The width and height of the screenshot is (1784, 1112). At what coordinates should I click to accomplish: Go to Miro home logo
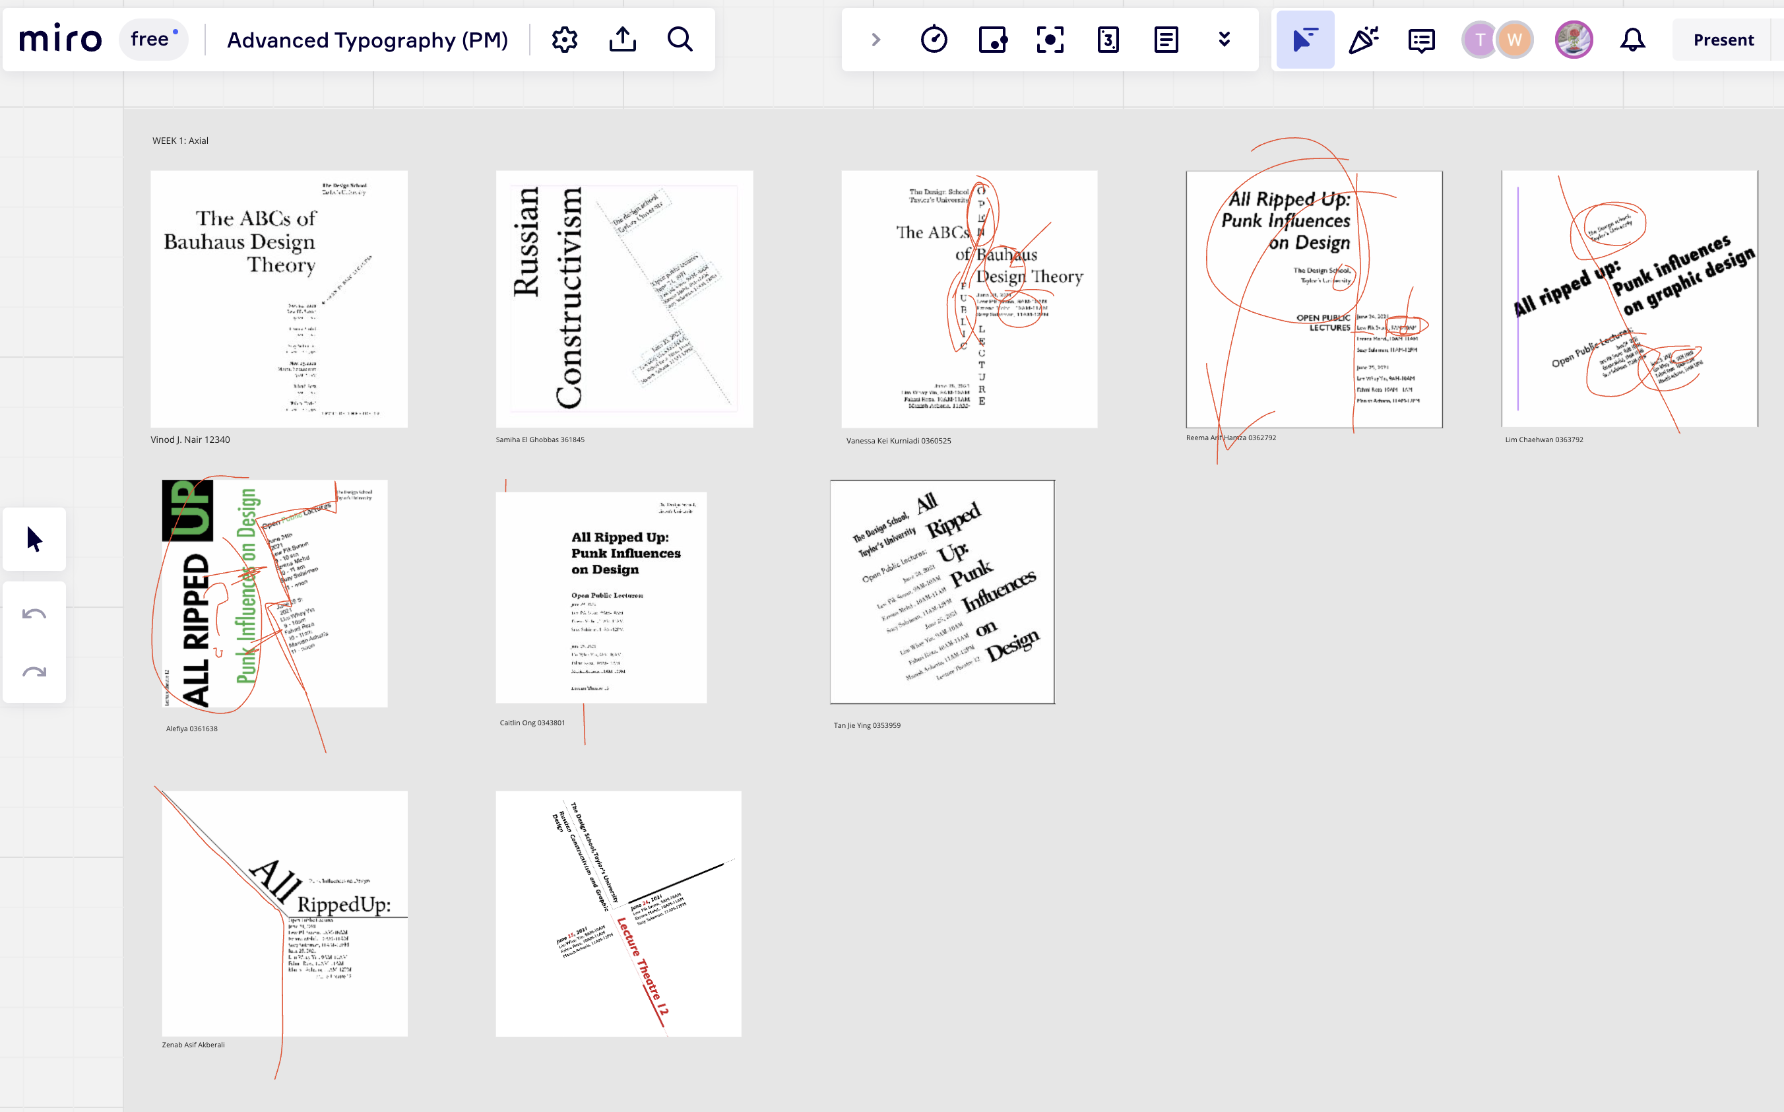coord(60,40)
